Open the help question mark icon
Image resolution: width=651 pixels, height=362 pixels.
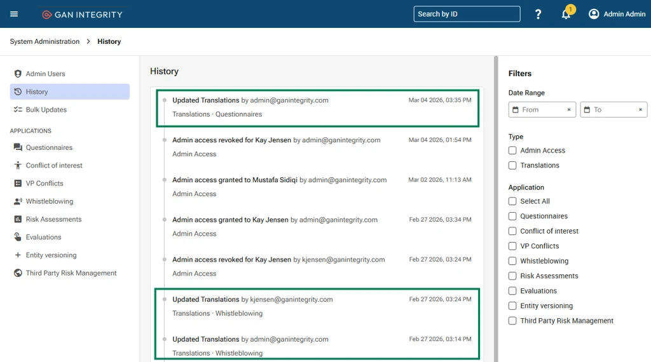click(538, 14)
